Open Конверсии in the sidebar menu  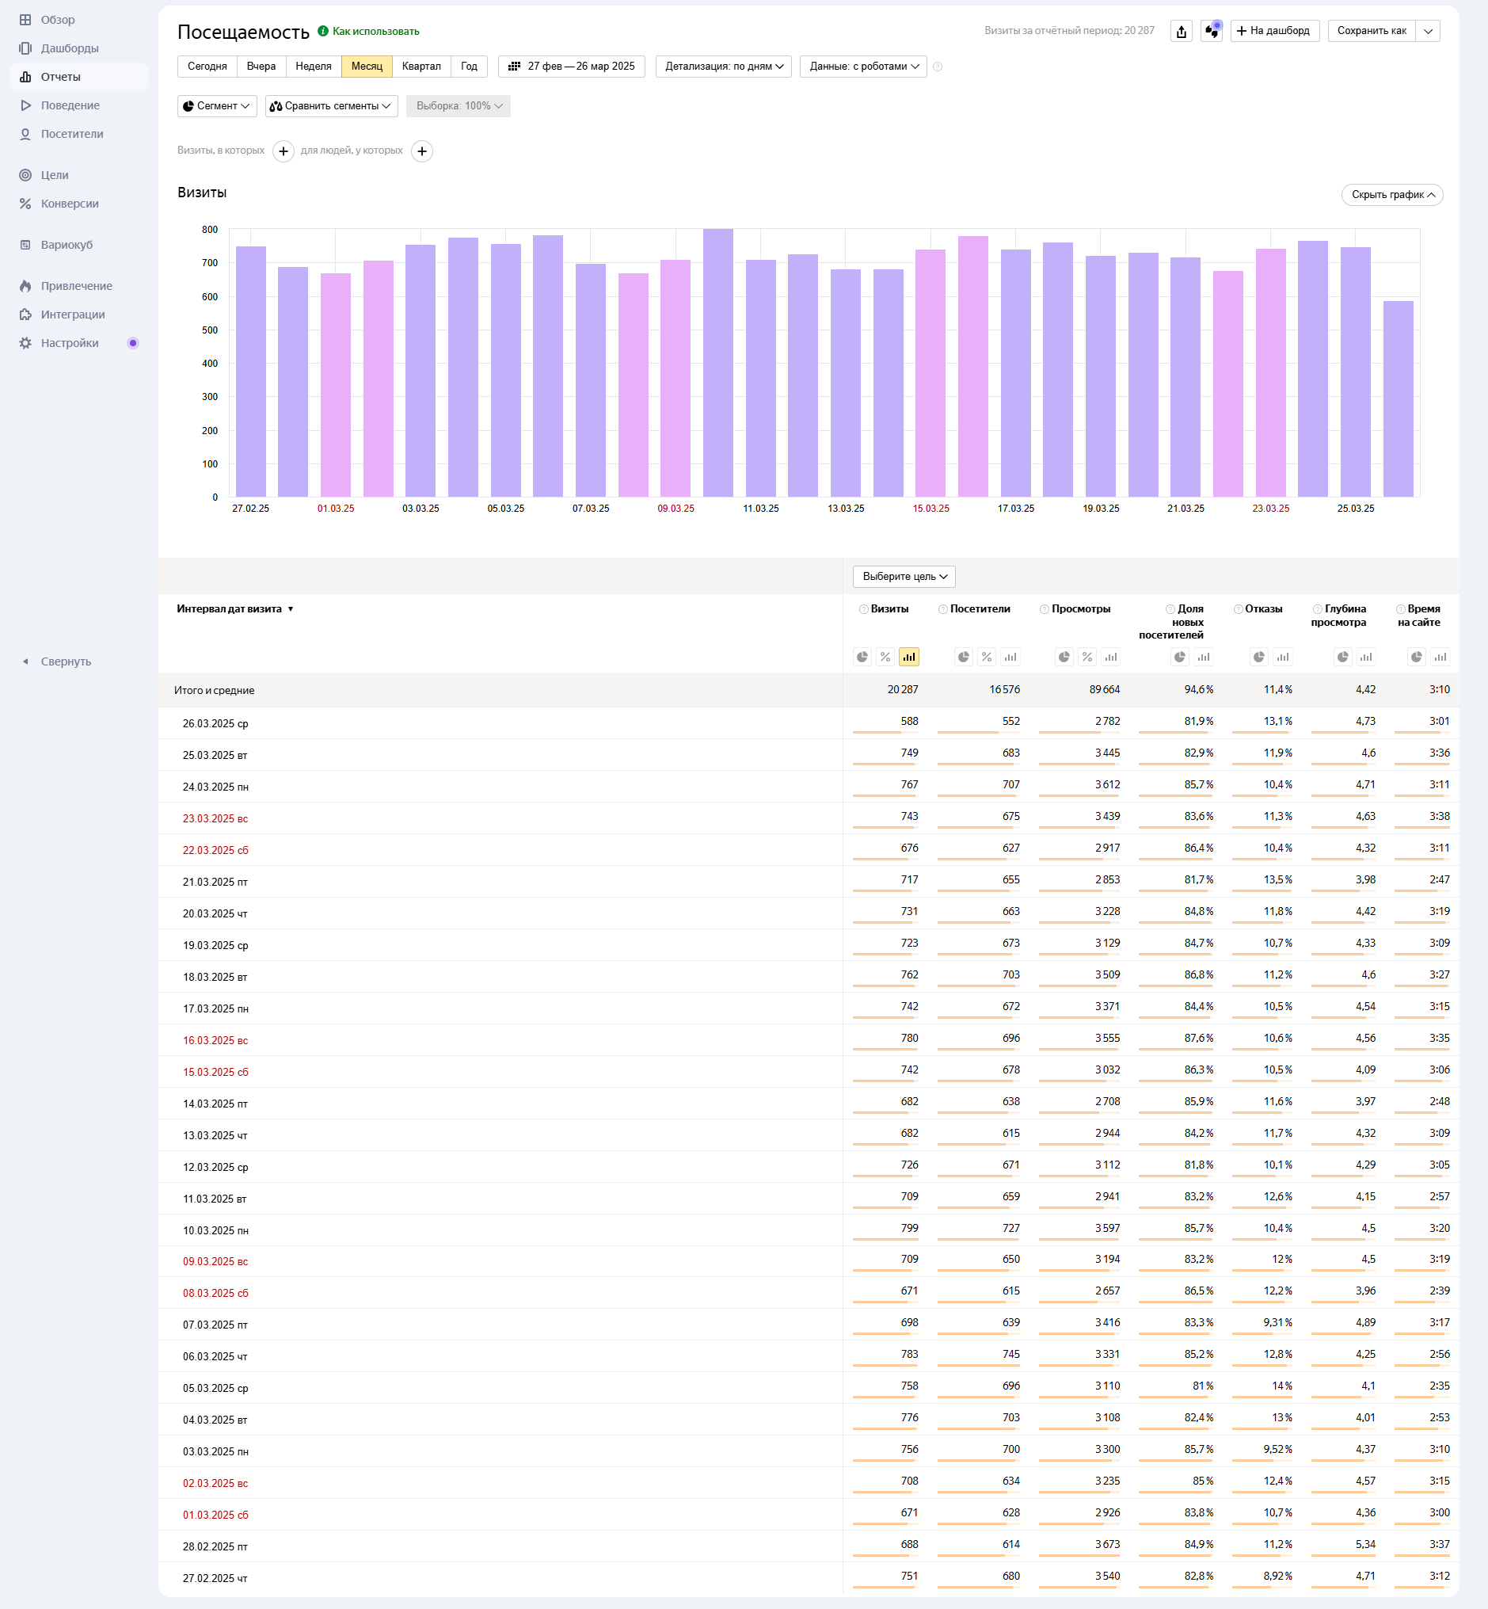pyautogui.click(x=70, y=204)
